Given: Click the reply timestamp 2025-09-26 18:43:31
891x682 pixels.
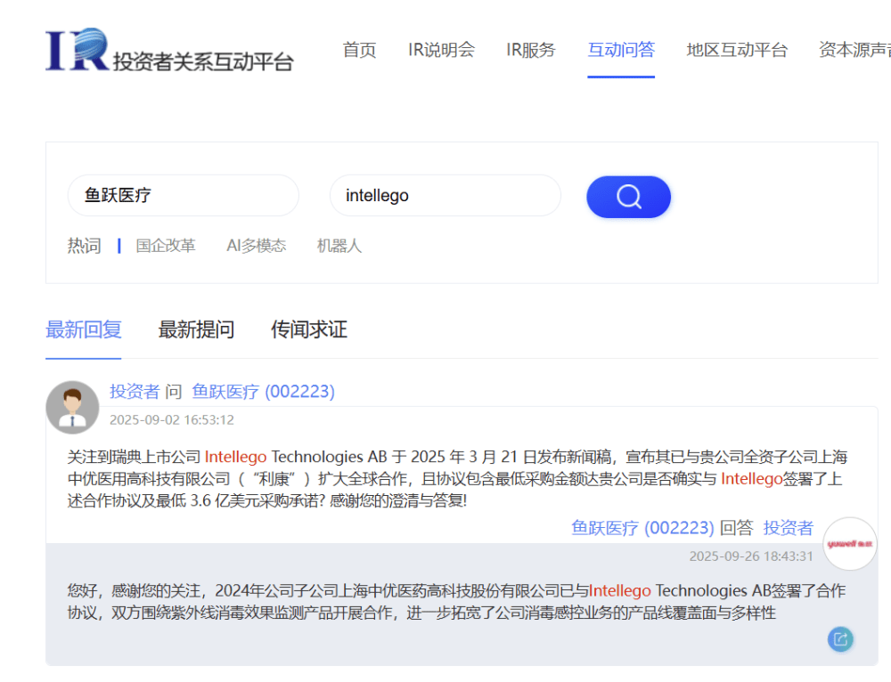Looking at the screenshot, I should pyautogui.click(x=751, y=556).
